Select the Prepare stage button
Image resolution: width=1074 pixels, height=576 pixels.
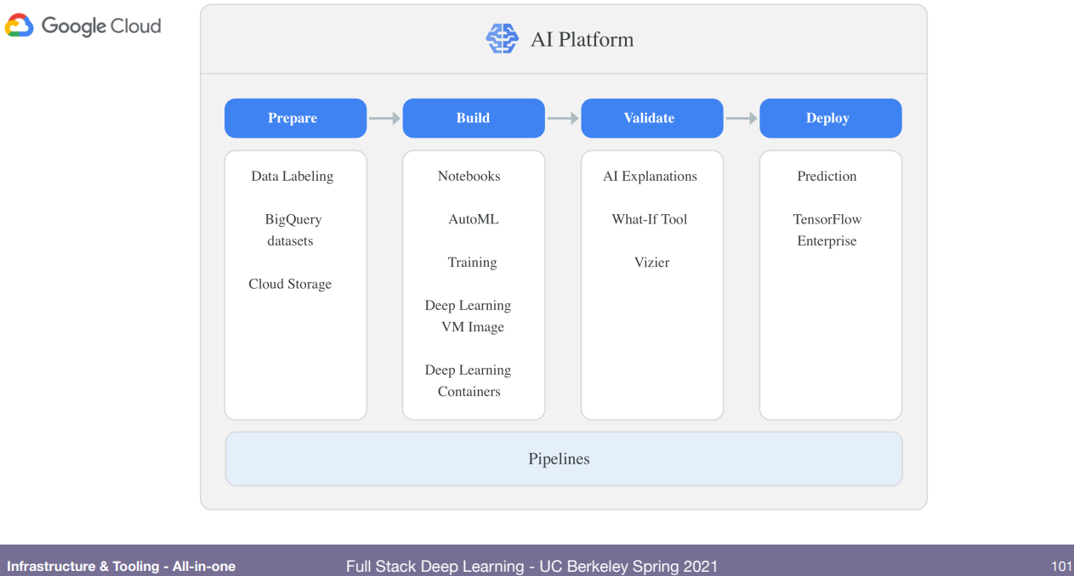pos(295,118)
